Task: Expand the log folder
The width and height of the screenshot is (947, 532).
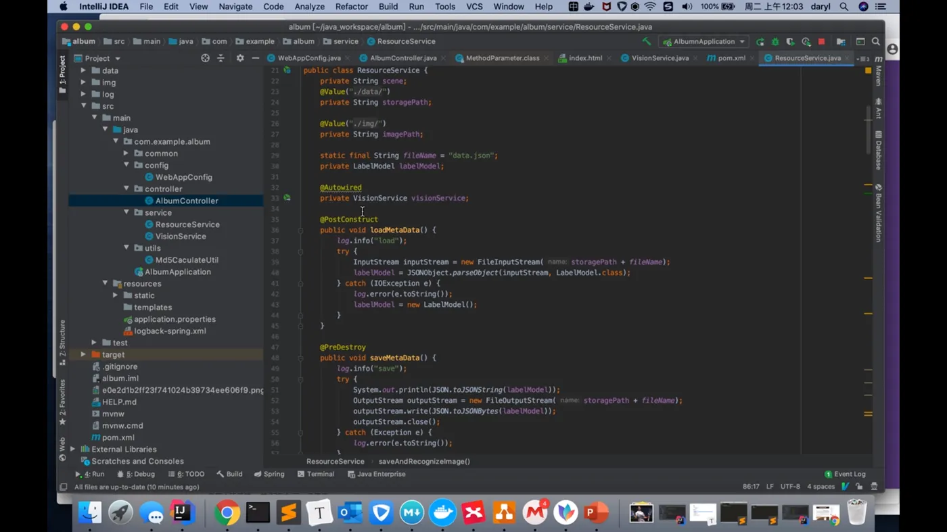Action: click(83, 94)
